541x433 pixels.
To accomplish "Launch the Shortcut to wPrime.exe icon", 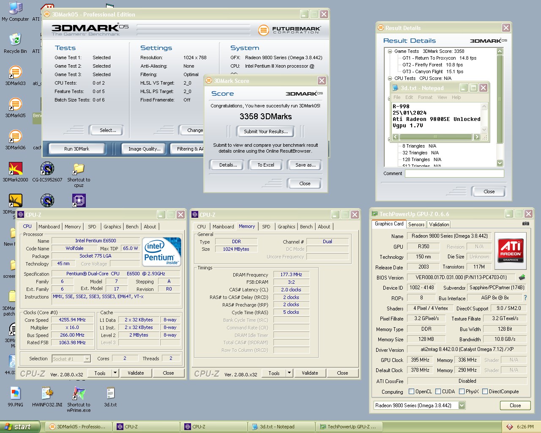I will coord(79,400).
